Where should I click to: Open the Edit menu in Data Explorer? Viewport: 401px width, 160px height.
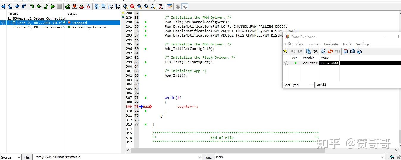tap(288, 44)
